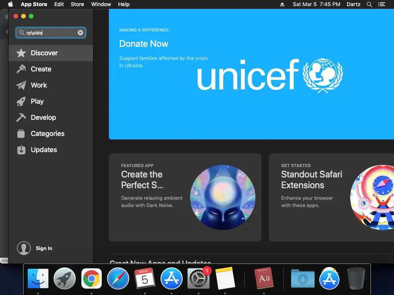This screenshot has width=394, height=295.
Task: Select the Work label in sidebar
Action: (x=39, y=85)
